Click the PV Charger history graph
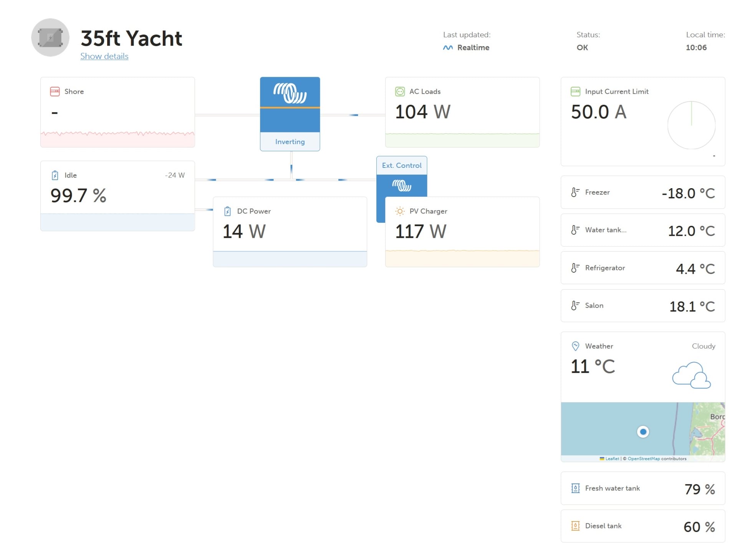750x553 pixels. pyautogui.click(x=462, y=258)
